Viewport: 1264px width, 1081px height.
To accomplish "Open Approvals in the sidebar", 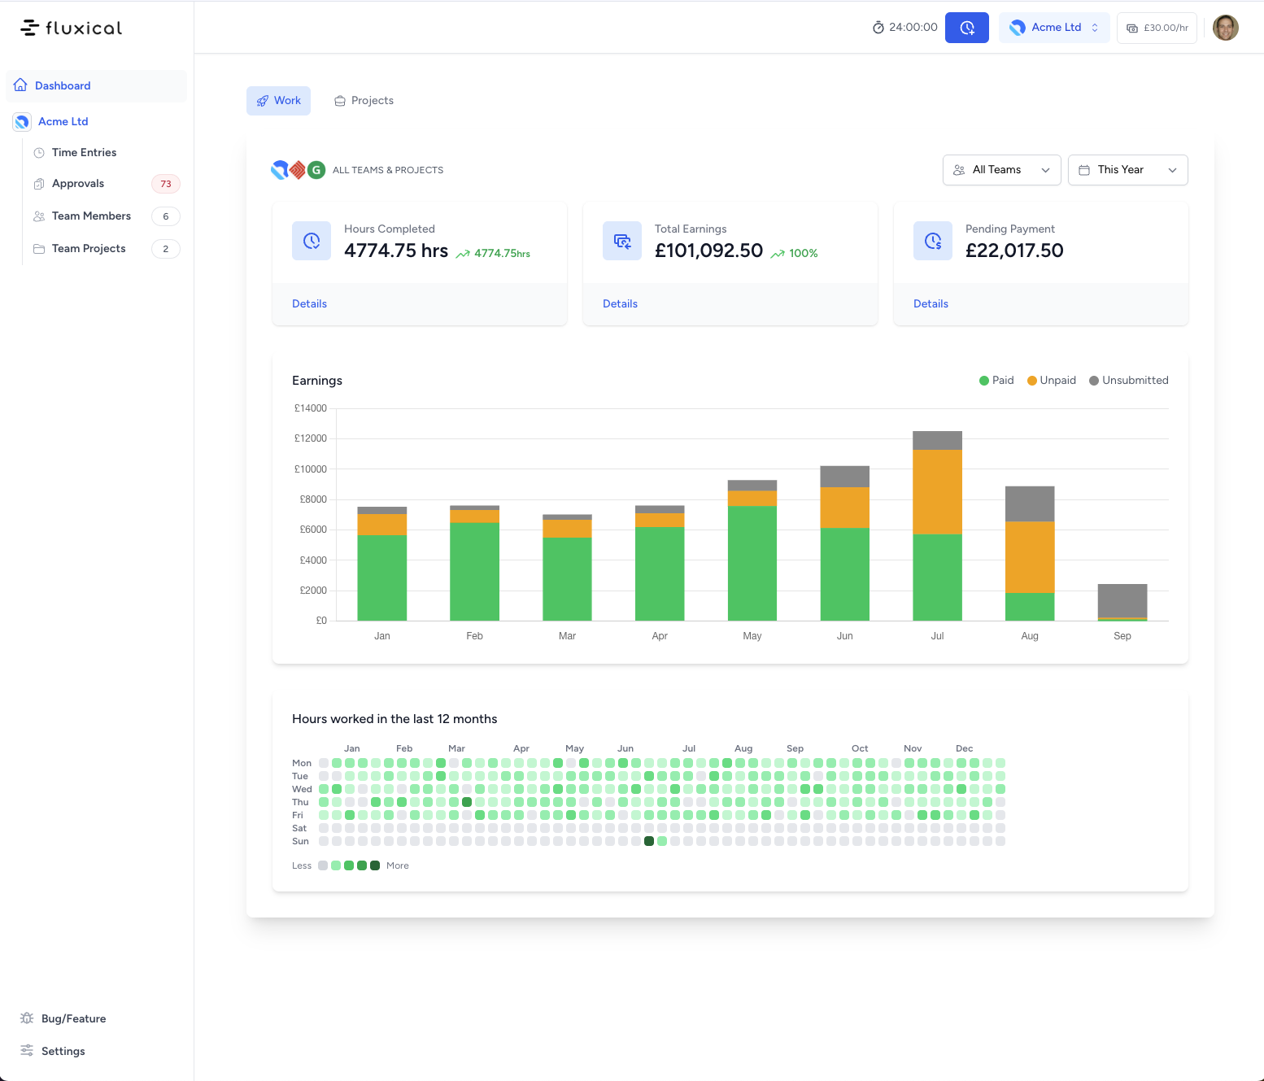I will 78,184.
